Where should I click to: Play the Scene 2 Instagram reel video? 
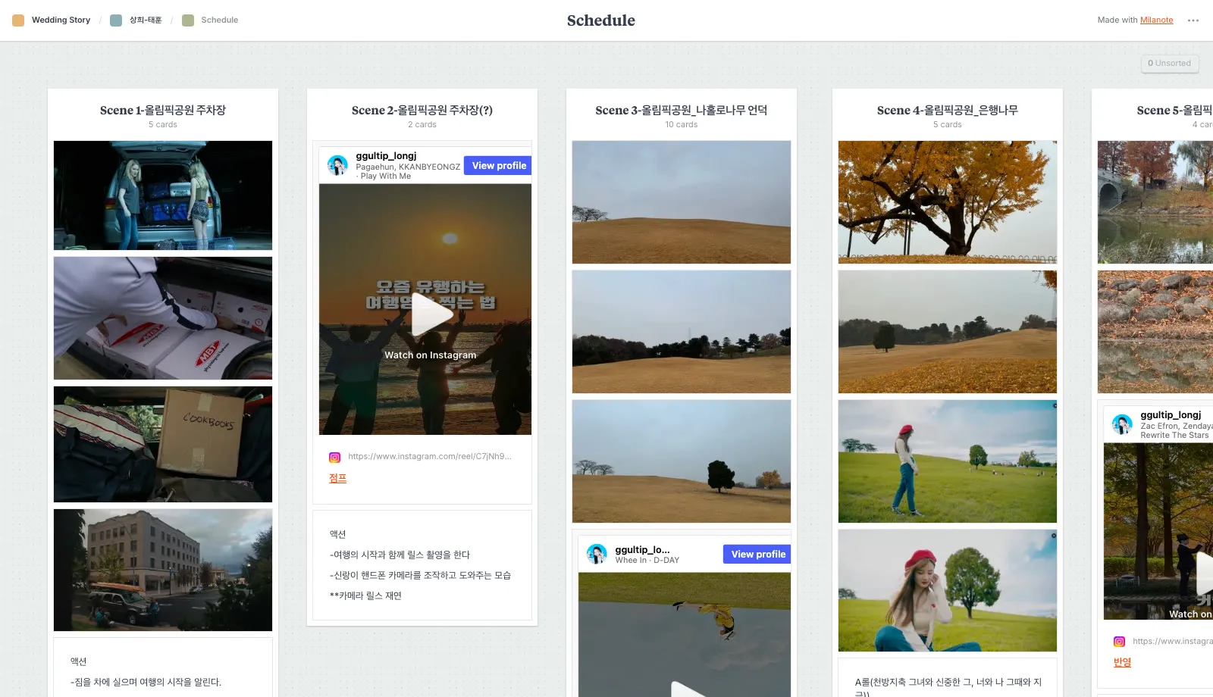coord(431,316)
